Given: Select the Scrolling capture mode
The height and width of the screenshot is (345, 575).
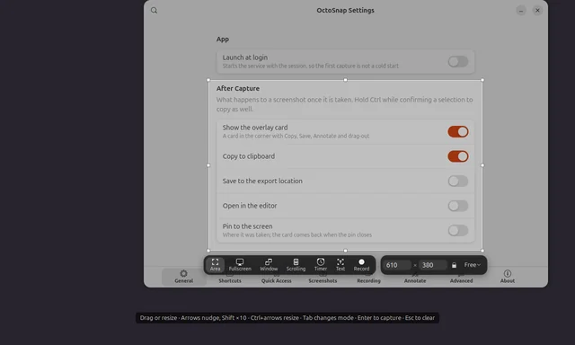Looking at the screenshot, I should [x=296, y=265].
